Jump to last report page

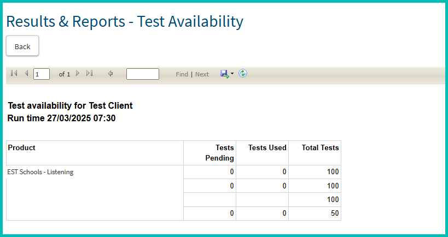point(90,73)
